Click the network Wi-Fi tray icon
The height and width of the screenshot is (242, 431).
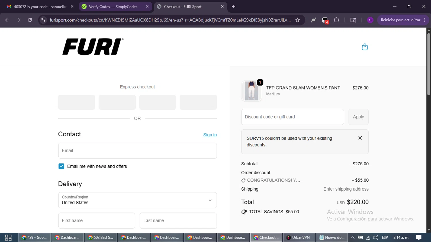tap(368, 238)
